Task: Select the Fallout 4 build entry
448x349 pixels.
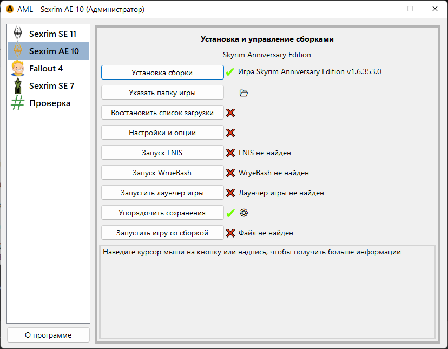Action: click(45, 69)
